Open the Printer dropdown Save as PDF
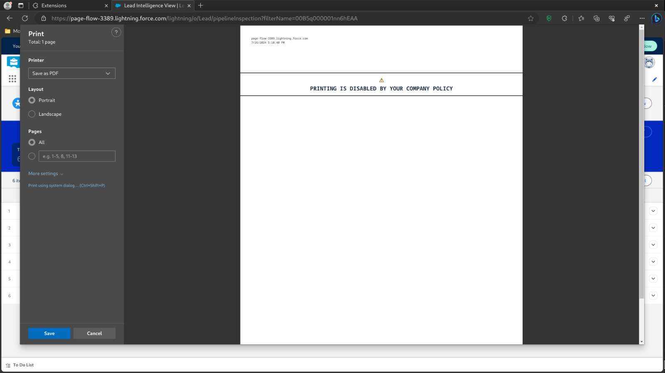 click(x=72, y=73)
